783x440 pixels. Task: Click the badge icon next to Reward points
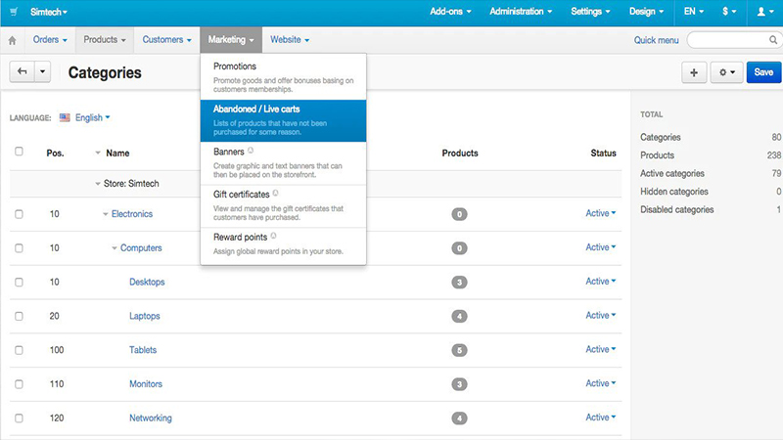273,236
